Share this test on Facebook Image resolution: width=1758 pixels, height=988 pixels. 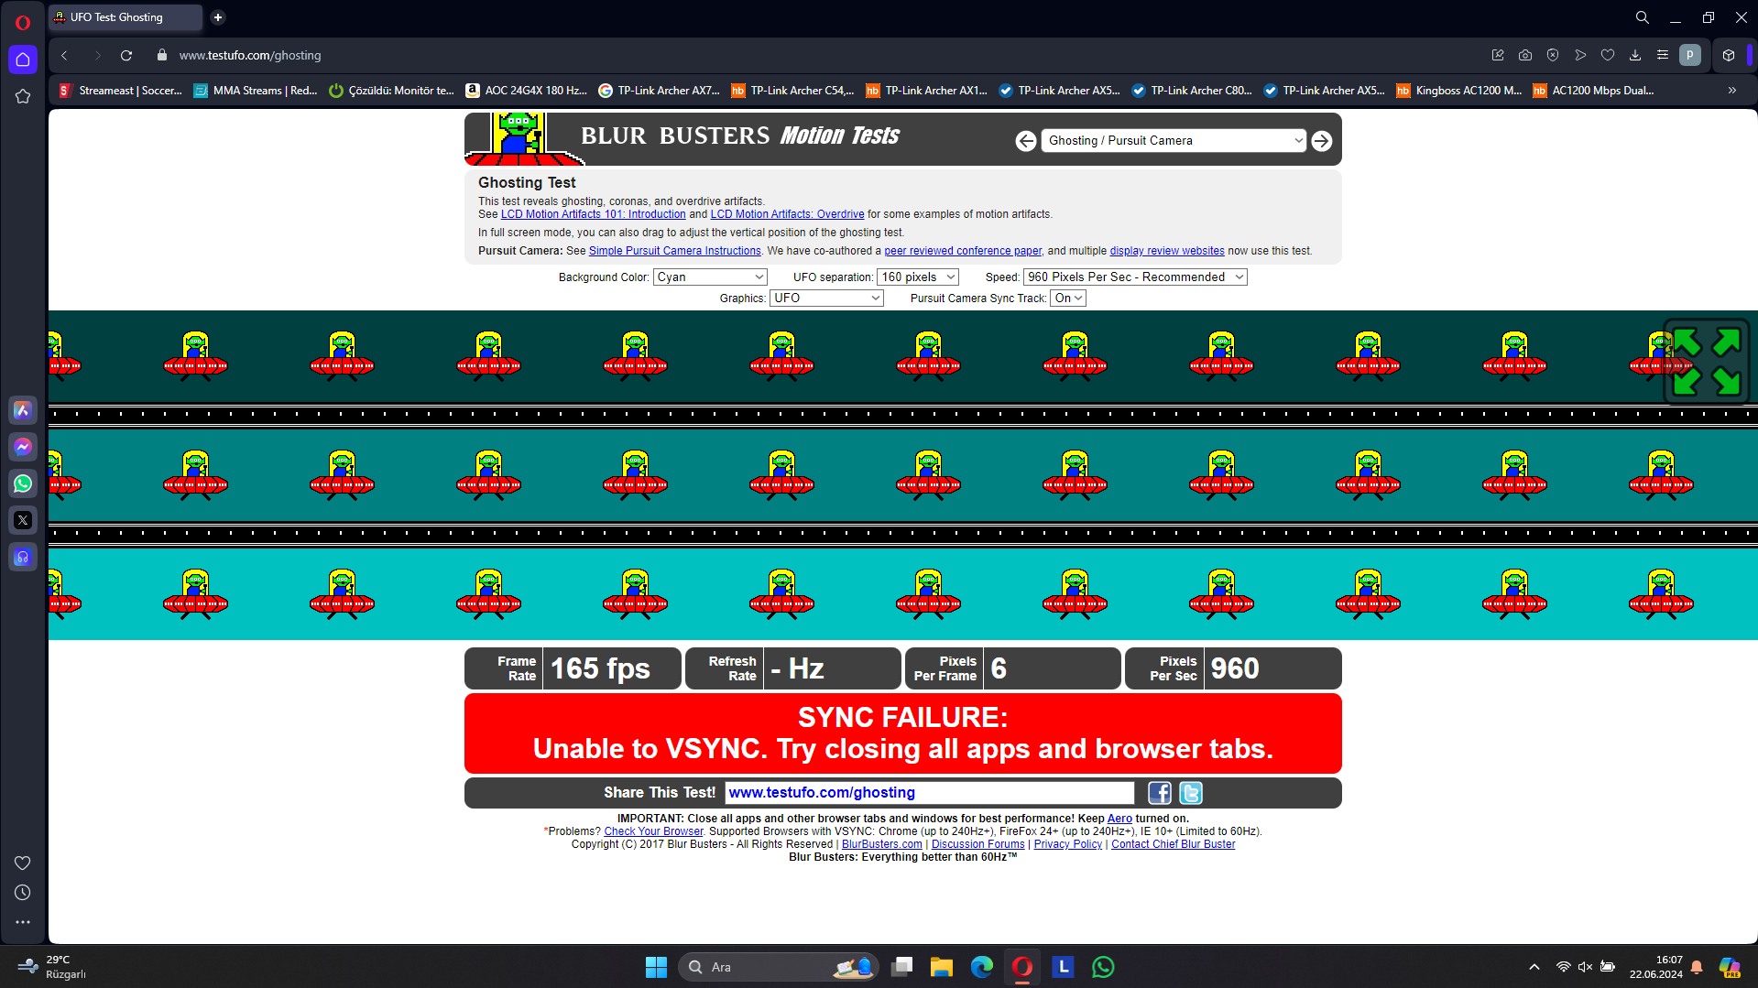(x=1160, y=793)
